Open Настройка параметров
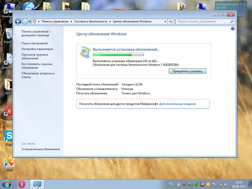 click(37, 49)
